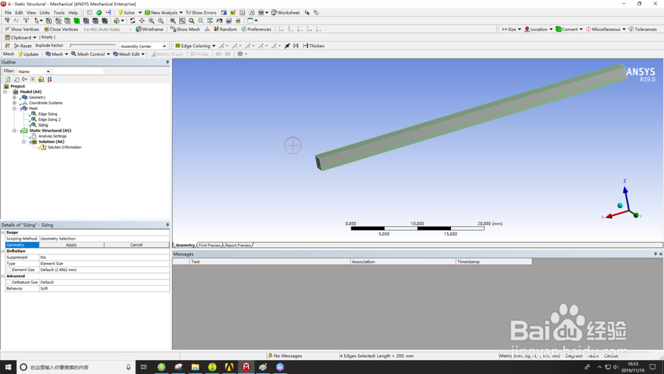Expand the Geometry tree node
Screen dimensions: 664x374
click(15, 98)
